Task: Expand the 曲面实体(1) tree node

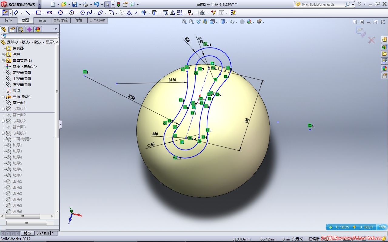Action: click(x=3, y=60)
